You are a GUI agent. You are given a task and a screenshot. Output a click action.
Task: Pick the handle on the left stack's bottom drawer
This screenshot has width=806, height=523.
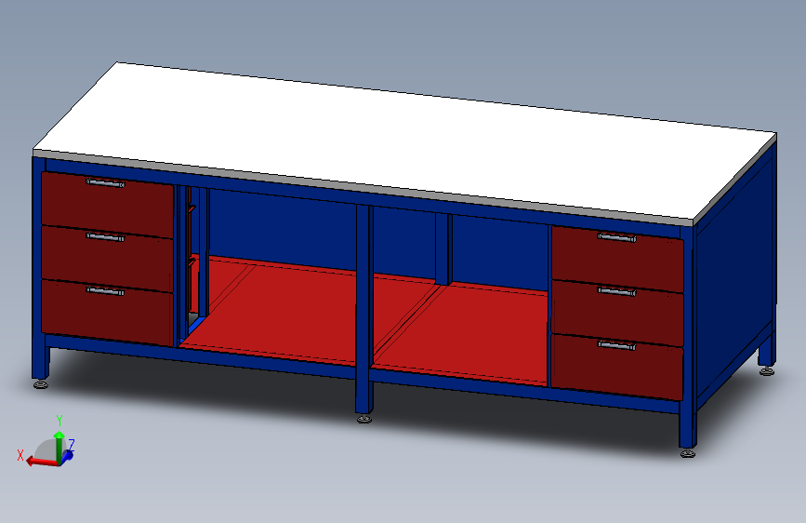[105, 291]
